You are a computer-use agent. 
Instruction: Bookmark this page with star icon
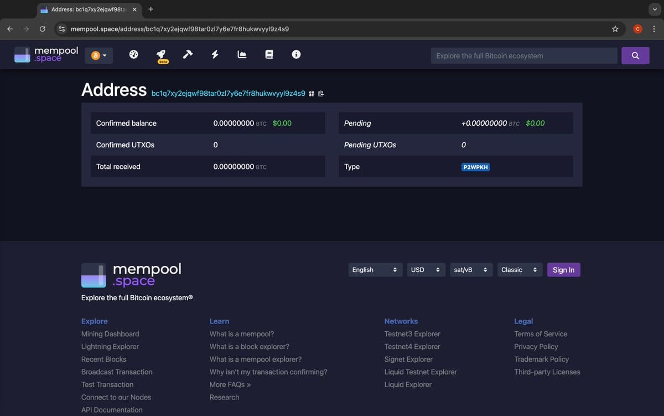615,29
